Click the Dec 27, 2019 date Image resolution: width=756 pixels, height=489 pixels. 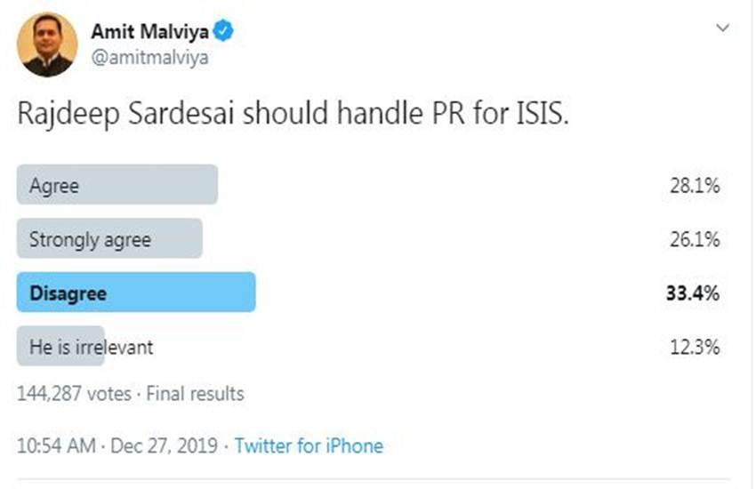(x=166, y=445)
